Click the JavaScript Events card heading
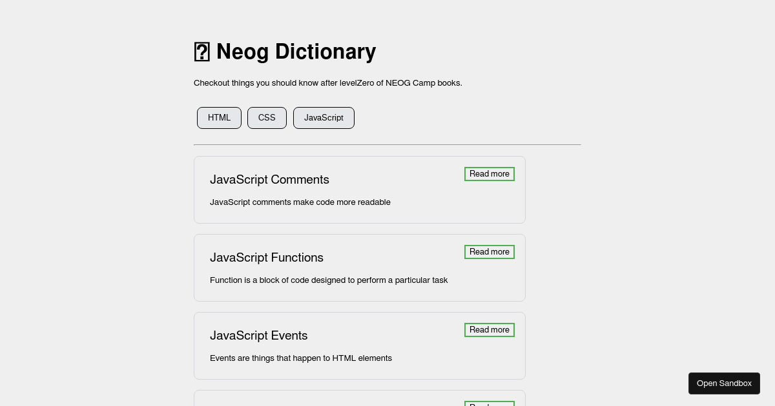 [258, 336]
